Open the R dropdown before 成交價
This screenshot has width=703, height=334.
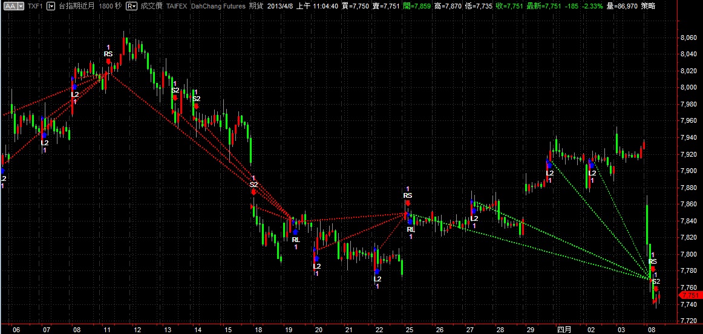[x=131, y=6]
